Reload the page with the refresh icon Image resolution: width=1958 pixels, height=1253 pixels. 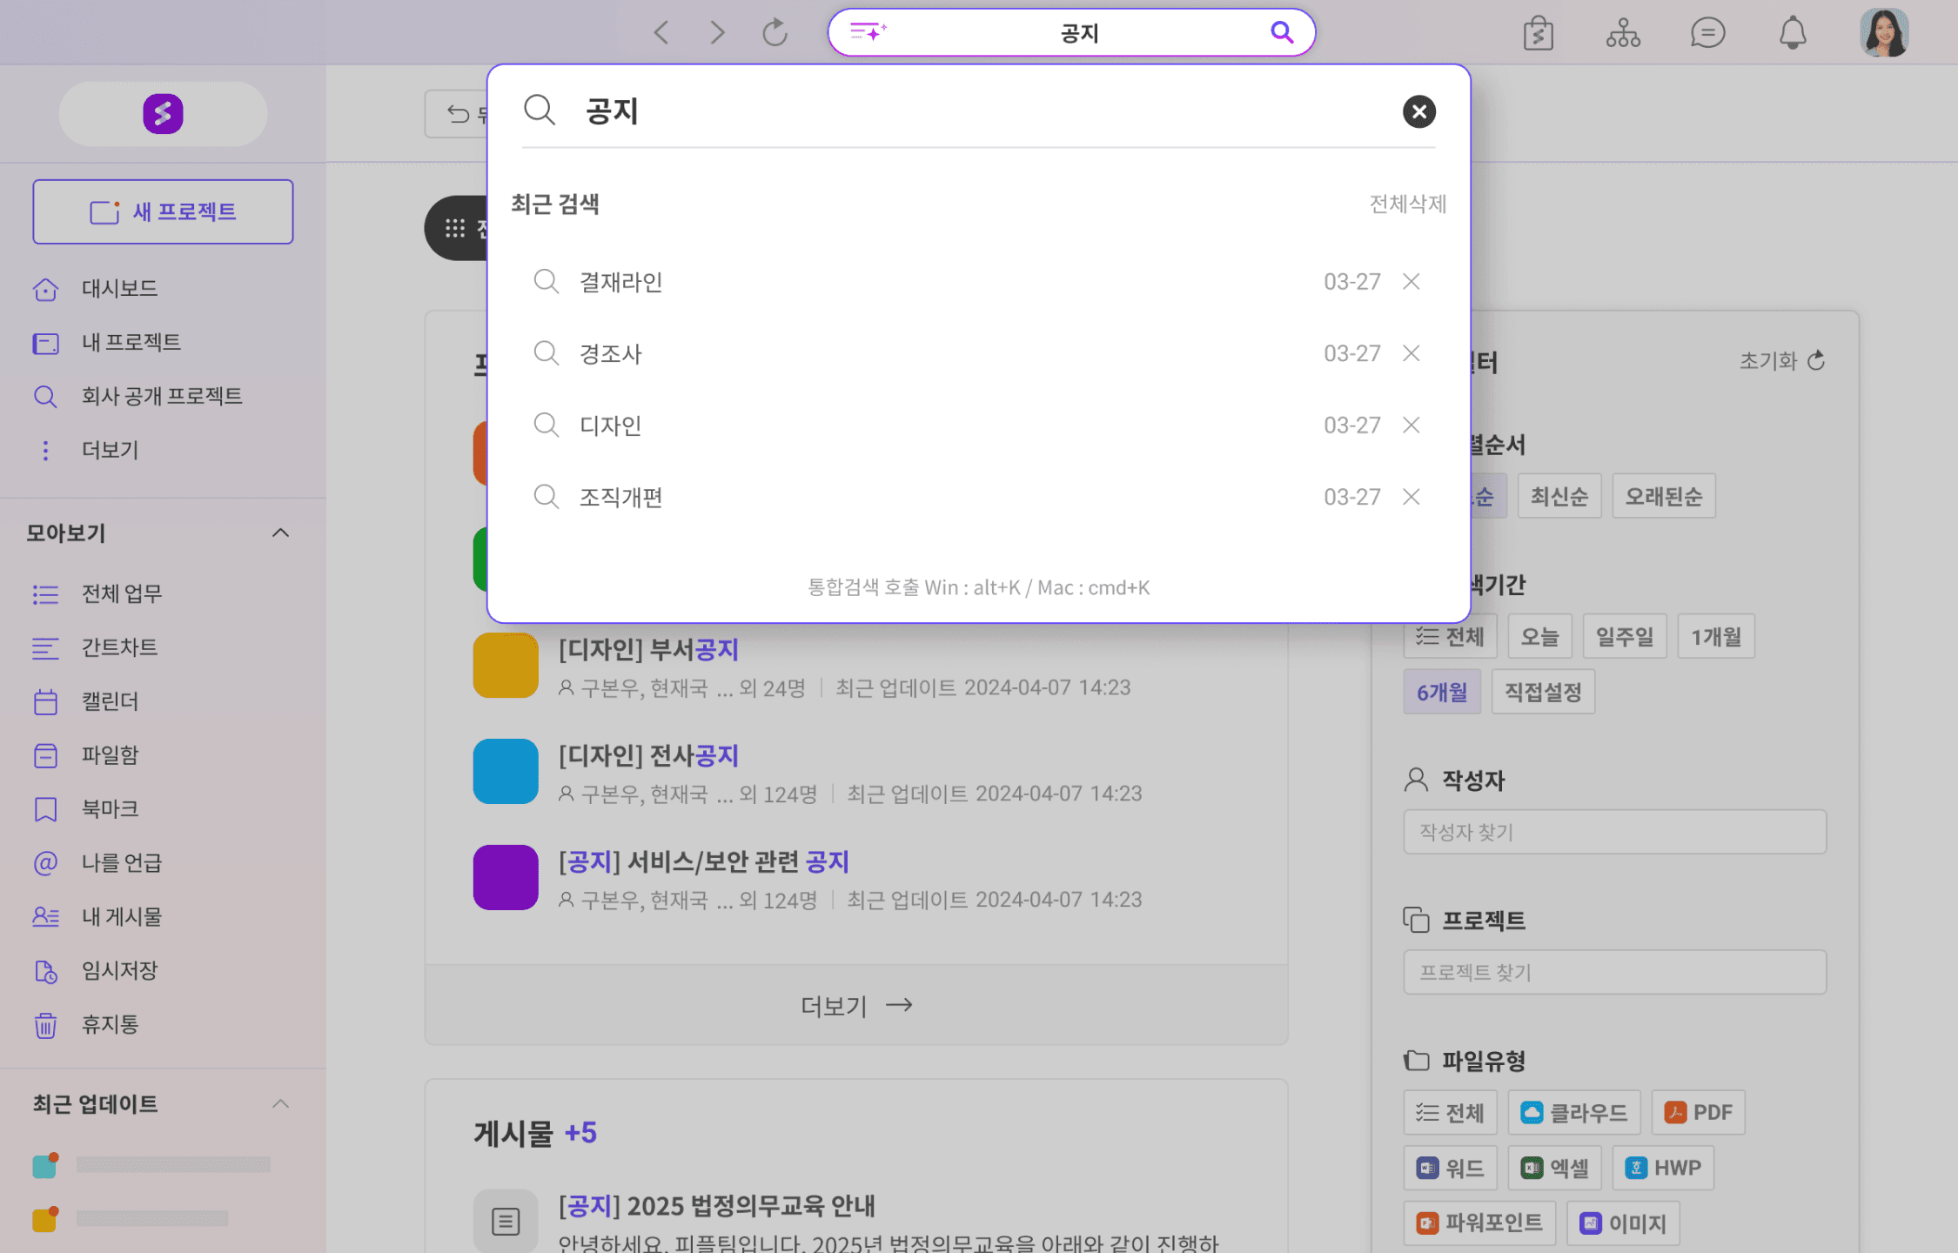774,33
